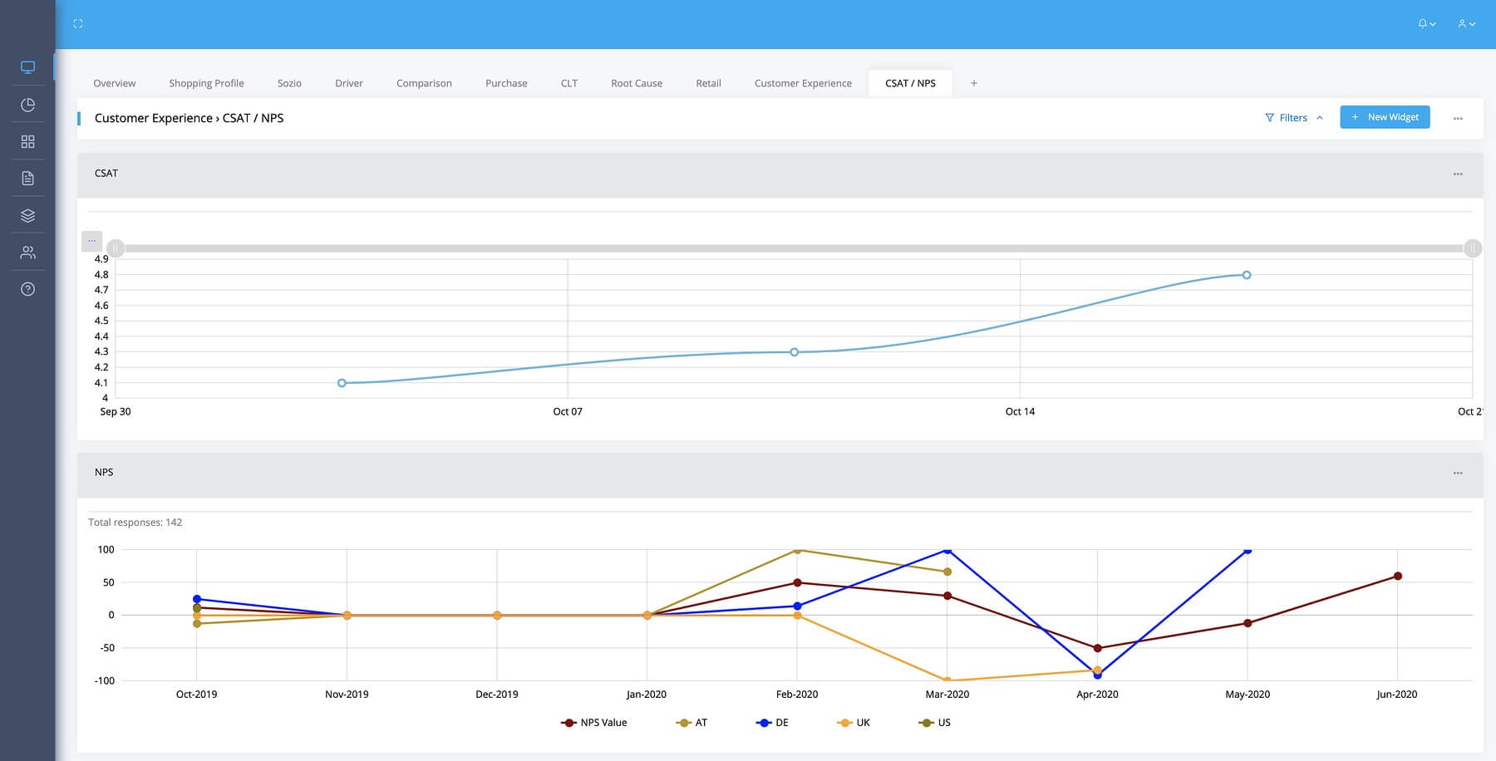This screenshot has height=761, width=1496.
Task: Select the stacked layers sidebar icon
Action: tap(27, 216)
